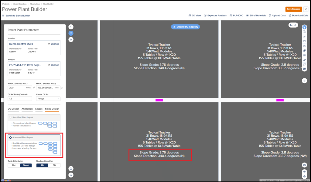This screenshot has height=182, width=311.
Task: Open Exposure Analysis
Action: (x=215, y=15)
